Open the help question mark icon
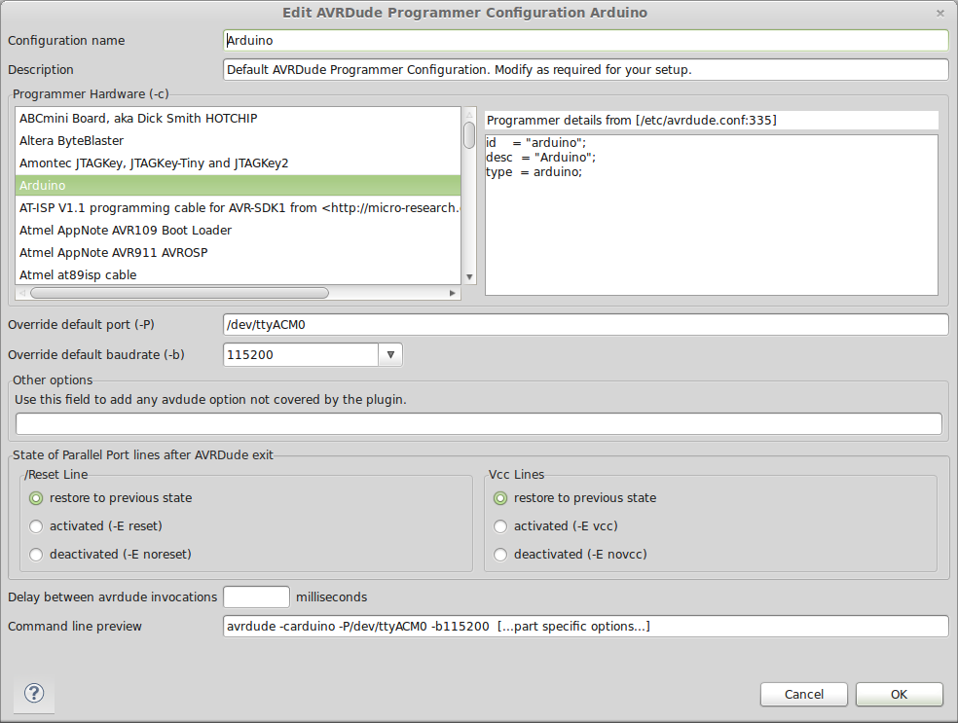This screenshot has width=958, height=723. coord(34,693)
